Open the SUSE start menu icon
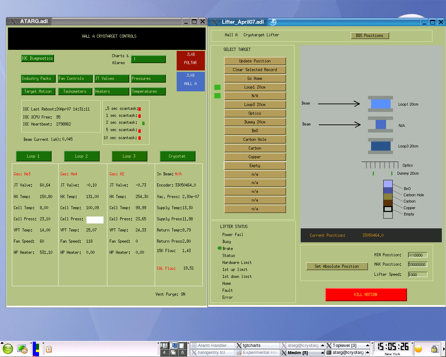The width and height of the screenshot is (446, 357). pyautogui.click(x=8, y=349)
